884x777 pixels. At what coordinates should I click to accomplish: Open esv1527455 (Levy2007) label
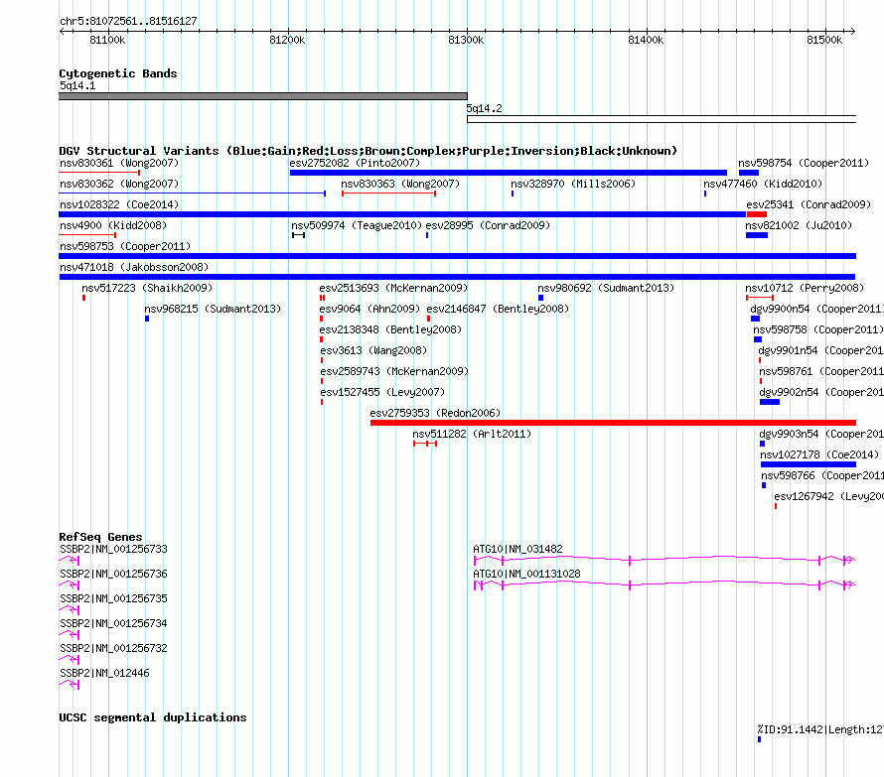pos(382,392)
